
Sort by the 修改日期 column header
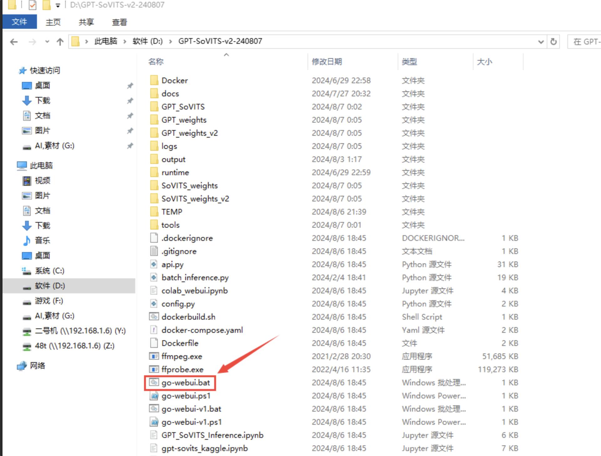click(x=327, y=62)
